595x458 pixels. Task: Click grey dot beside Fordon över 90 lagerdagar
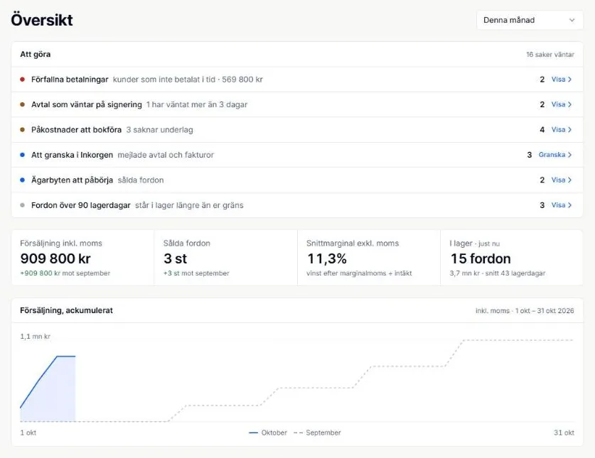(22, 205)
